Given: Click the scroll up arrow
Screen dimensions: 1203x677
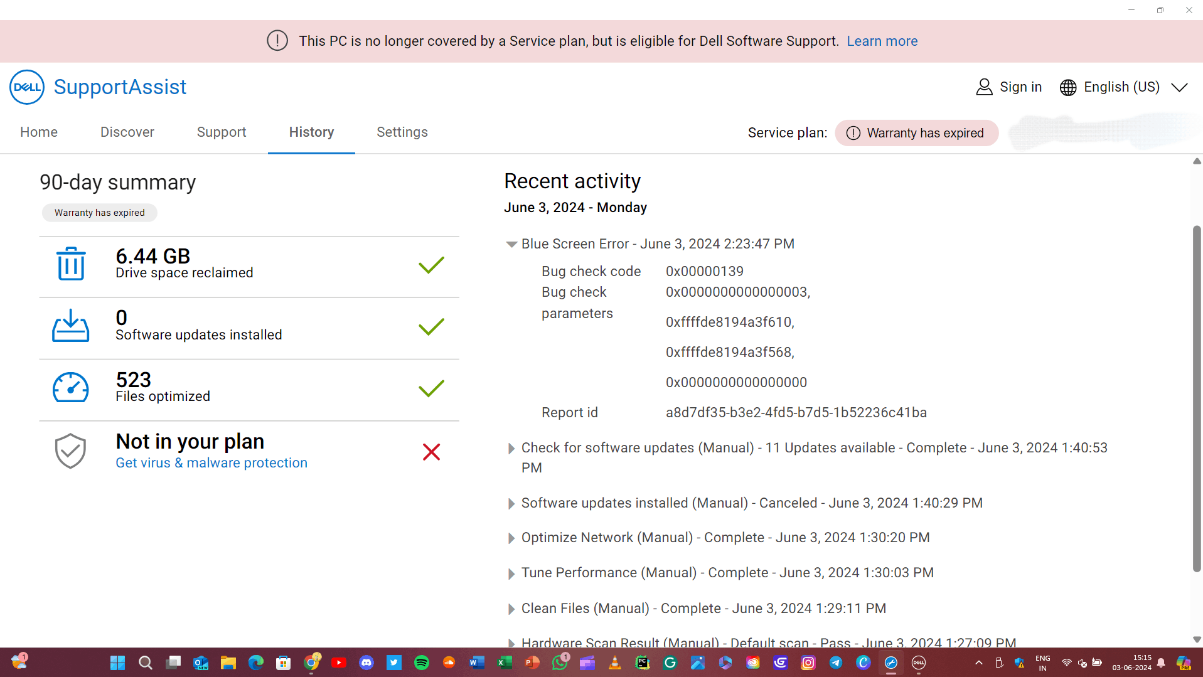Looking at the screenshot, I should click(x=1197, y=161).
